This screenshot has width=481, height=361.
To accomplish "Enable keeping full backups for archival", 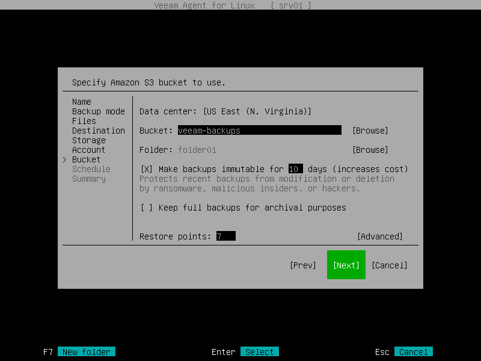I will point(143,208).
